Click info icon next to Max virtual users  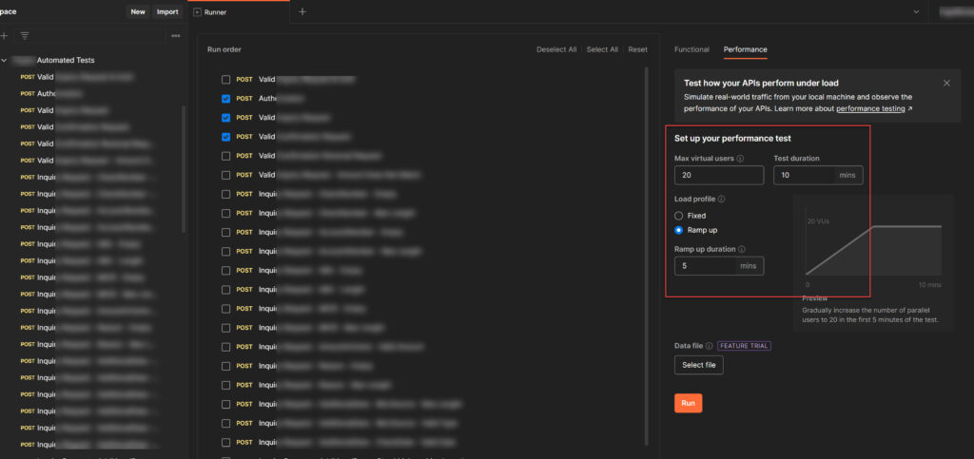pyautogui.click(x=741, y=159)
